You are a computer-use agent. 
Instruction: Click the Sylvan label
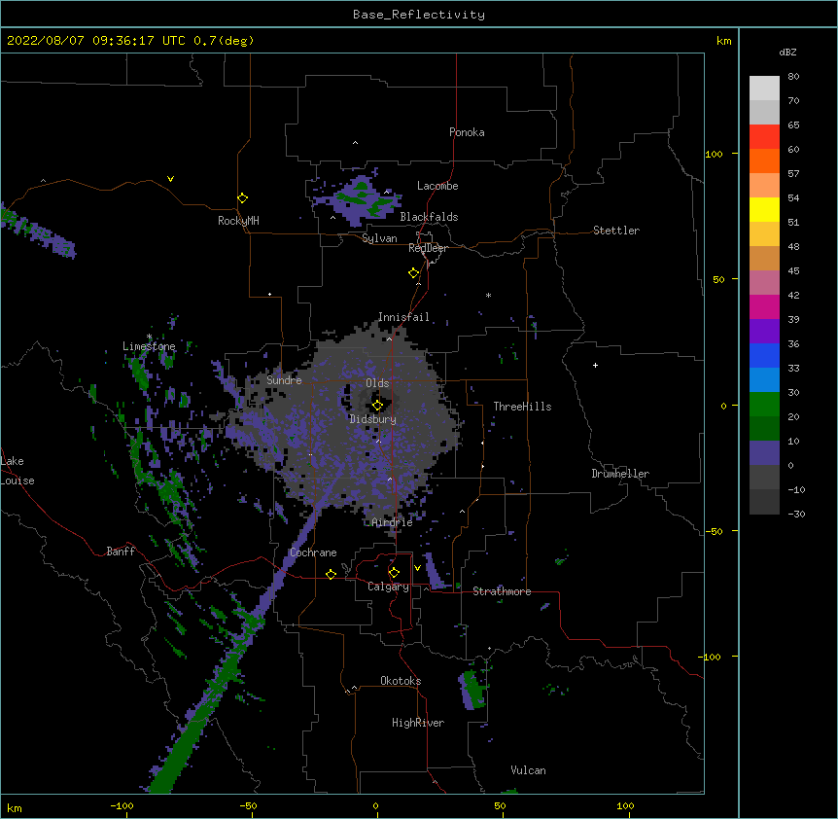click(379, 238)
